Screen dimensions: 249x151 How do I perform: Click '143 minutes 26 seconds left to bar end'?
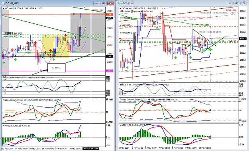(136, 11)
